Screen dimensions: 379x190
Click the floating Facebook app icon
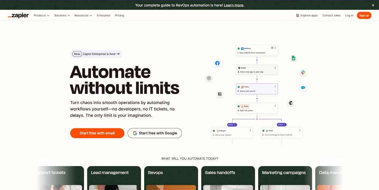217,63
